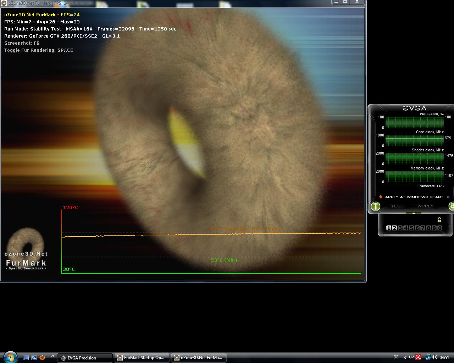Click the 120°C graph label
The width and height of the screenshot is (454, 363).
70,207
